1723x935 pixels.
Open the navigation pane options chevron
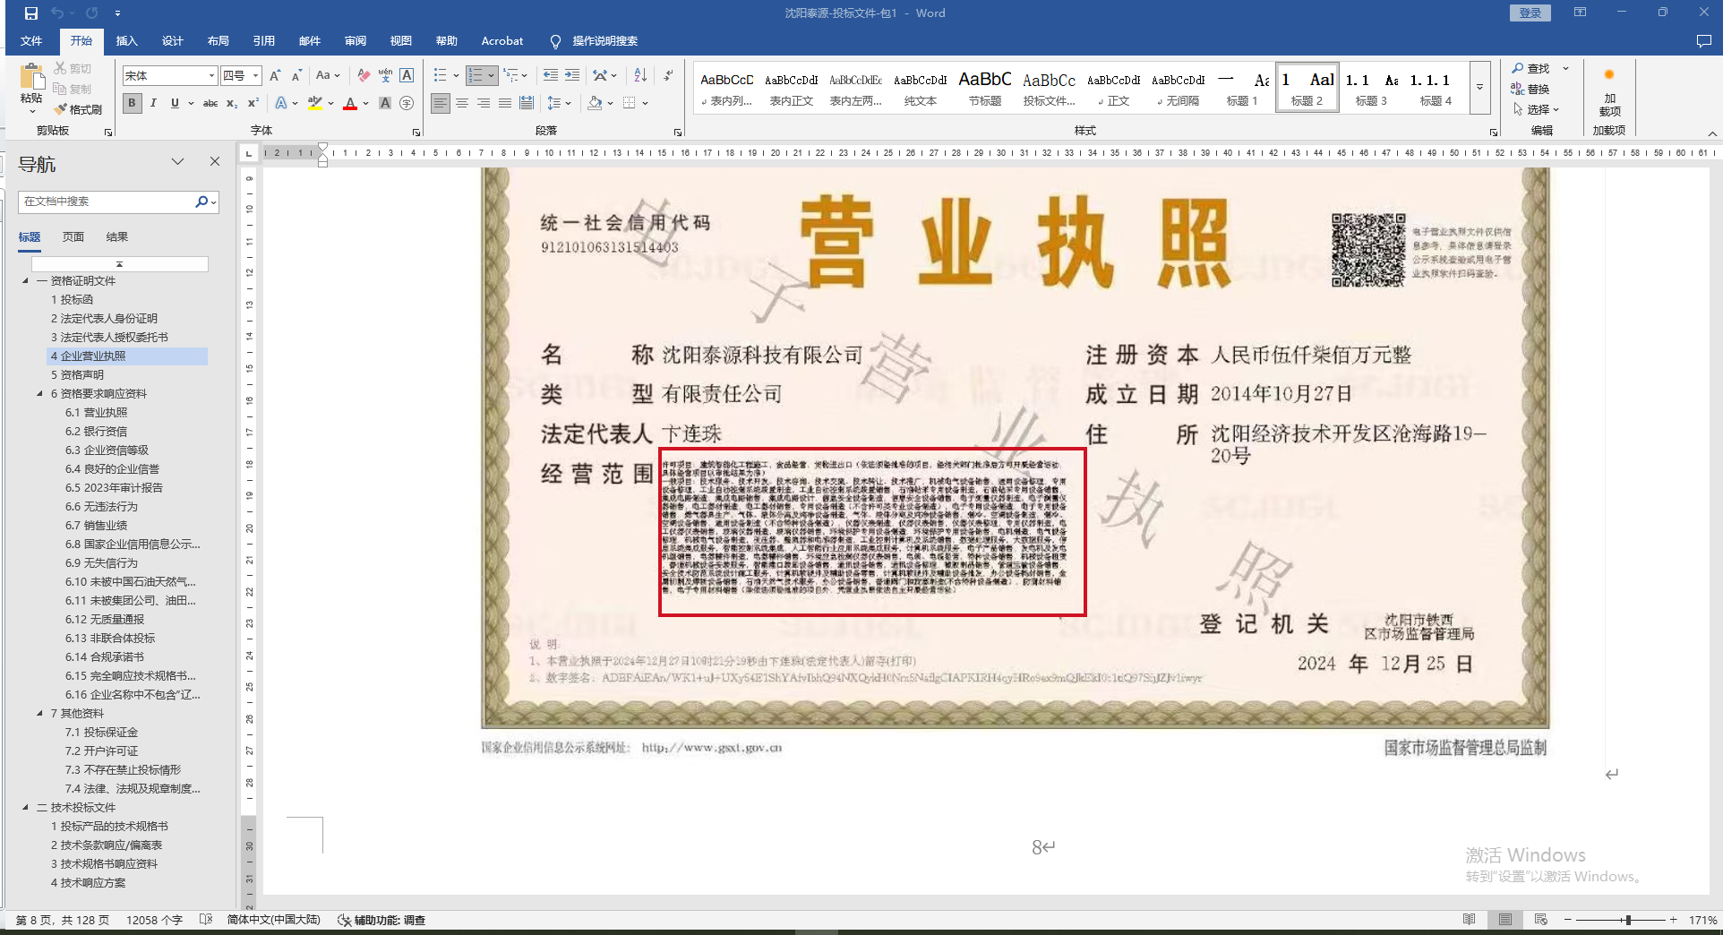tap(177, 162)
